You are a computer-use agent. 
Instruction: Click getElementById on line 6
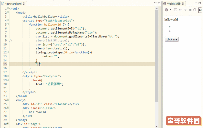pos(62,28)
